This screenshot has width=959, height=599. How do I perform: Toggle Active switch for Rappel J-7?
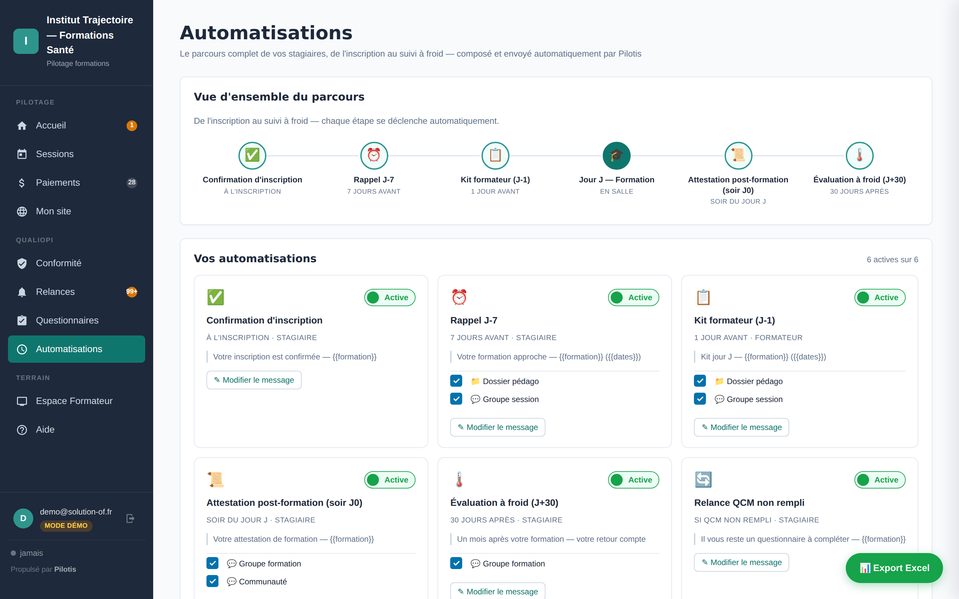(x=633, y=298)
